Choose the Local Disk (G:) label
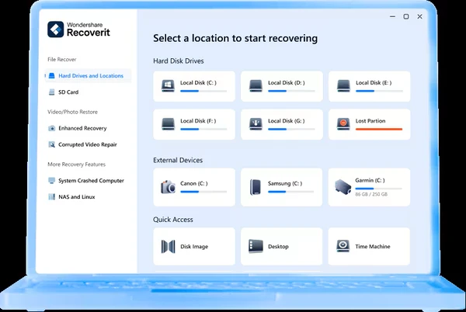466x312 pixels. coord(286,121)
